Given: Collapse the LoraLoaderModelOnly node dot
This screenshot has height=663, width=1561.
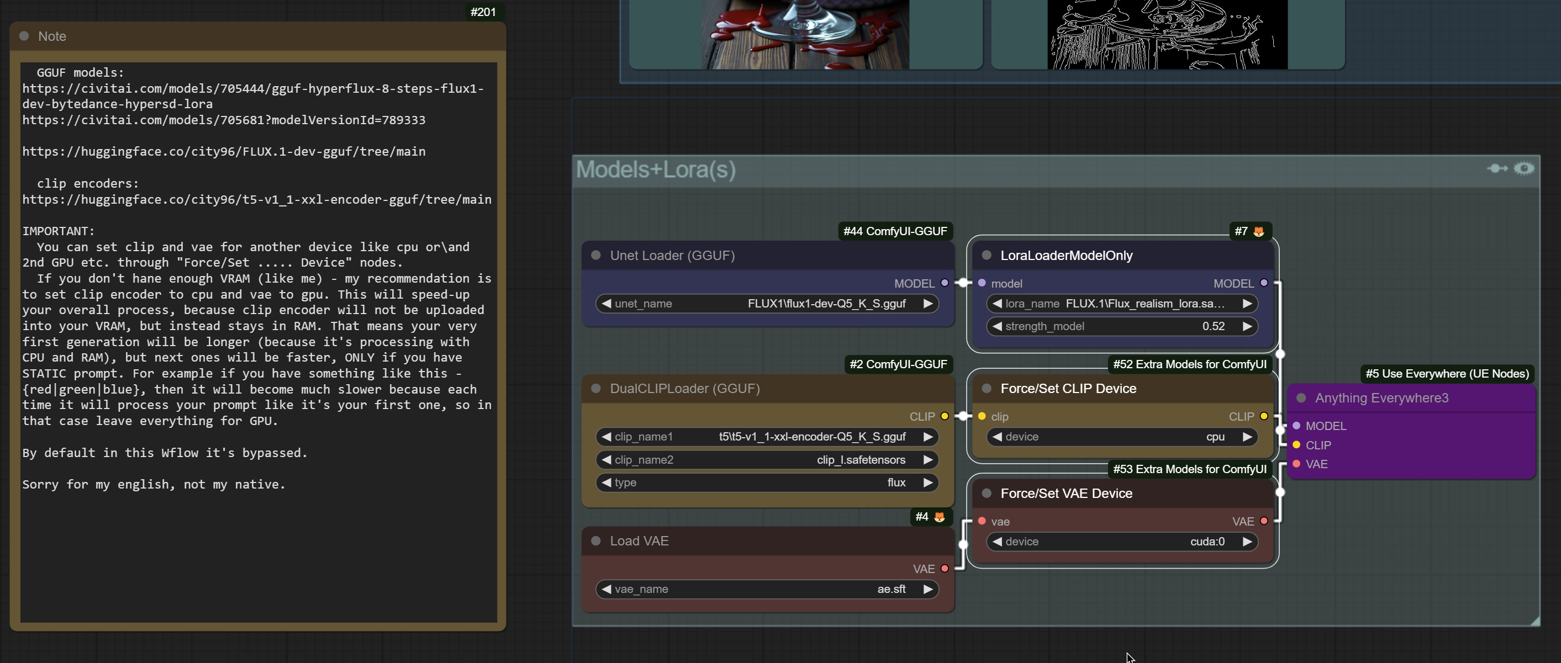Looking at the screenshot, I should click(x=987, y=255).
